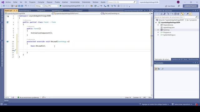
Task: Click the screwdriver quick actions icon at line 14
Action: tap(15, 50)
